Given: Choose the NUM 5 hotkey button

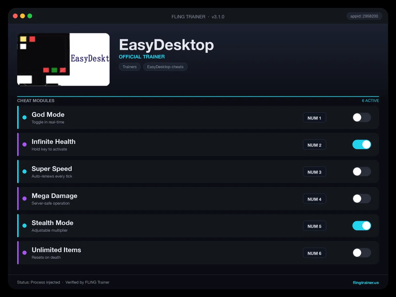Looking at the screenshot, I should tap(314, 226).
